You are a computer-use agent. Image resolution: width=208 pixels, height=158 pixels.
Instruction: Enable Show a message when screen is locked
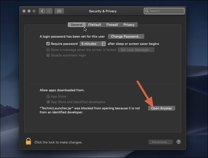point(48,50)
